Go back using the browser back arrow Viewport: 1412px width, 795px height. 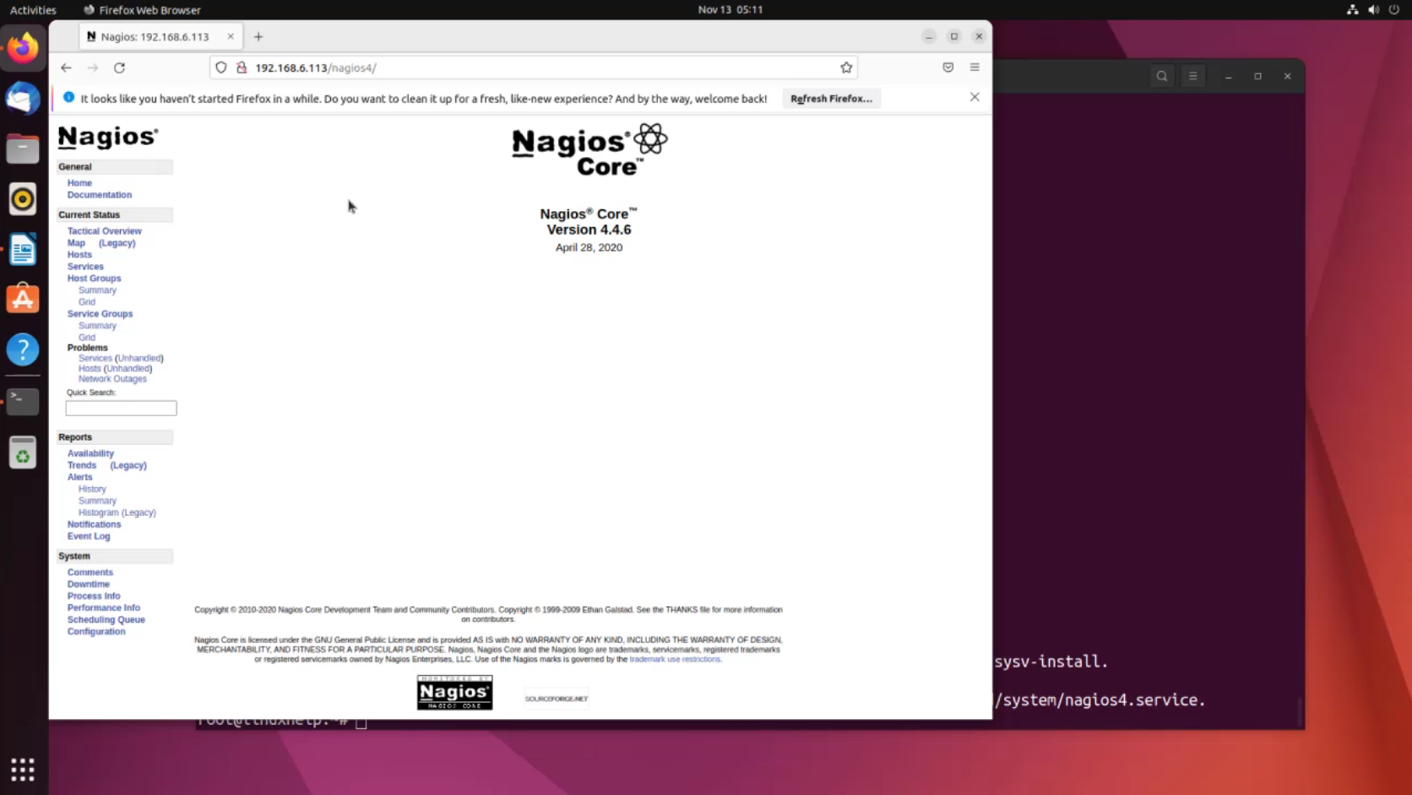tap(66, 68)
